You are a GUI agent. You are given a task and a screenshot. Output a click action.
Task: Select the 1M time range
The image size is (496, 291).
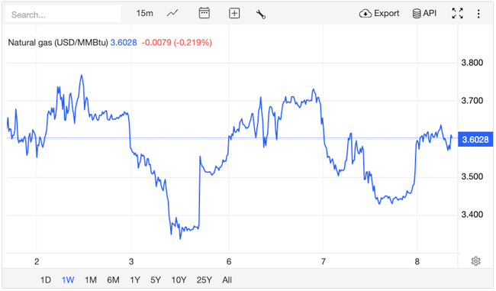tap(91, 280)
